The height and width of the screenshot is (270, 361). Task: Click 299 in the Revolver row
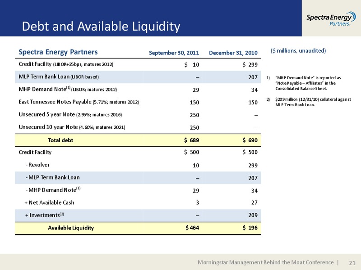pyautogui.click(x=253, y=166)
